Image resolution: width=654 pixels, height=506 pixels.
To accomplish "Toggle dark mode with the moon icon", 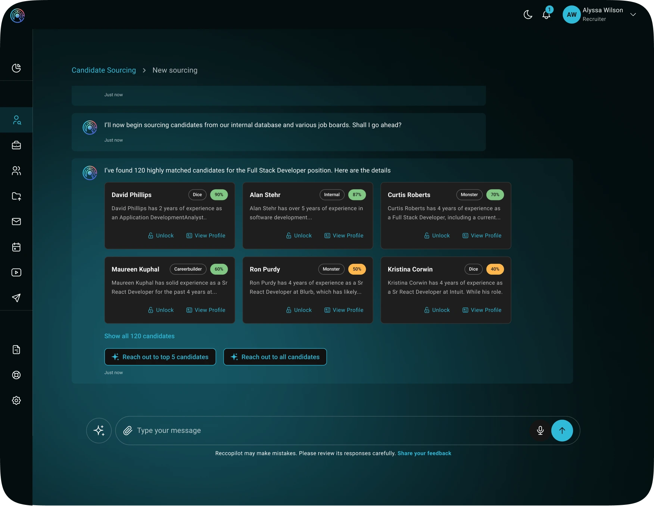I will (528, 15).
